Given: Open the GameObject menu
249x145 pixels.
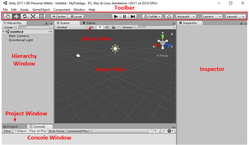Looking at the screenshot, I should point(41,10).
